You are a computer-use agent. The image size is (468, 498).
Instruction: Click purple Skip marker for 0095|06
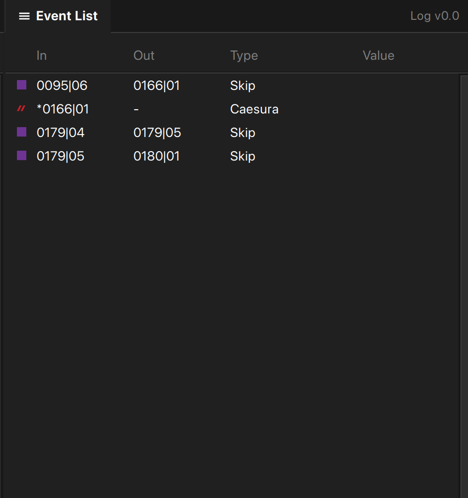pyautogui.click(x=22, y=85)
